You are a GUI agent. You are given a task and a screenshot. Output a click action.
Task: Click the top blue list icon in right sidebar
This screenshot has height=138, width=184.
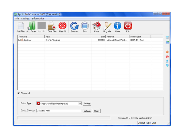coord(167,37)
